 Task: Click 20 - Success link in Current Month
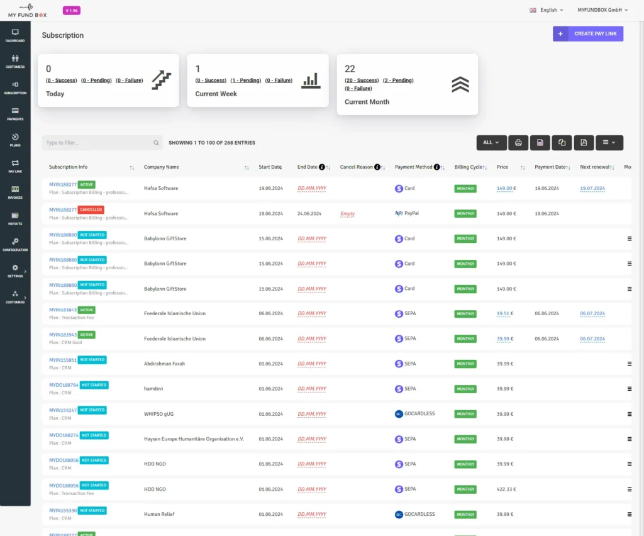362,81
